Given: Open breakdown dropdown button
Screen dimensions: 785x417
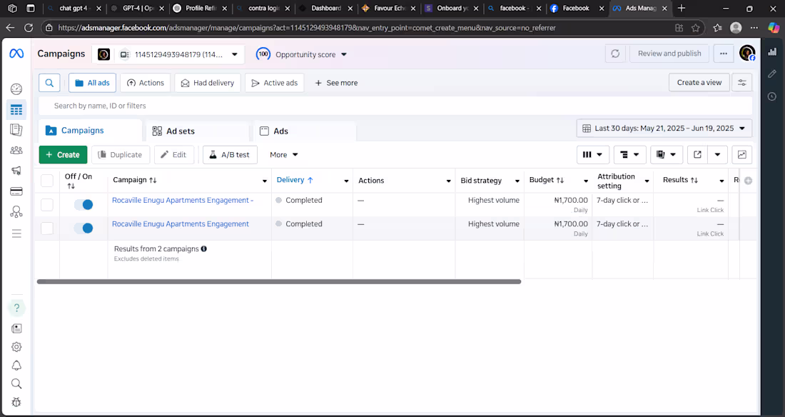Looking at the screenshot, I should (x=630, y=155).
